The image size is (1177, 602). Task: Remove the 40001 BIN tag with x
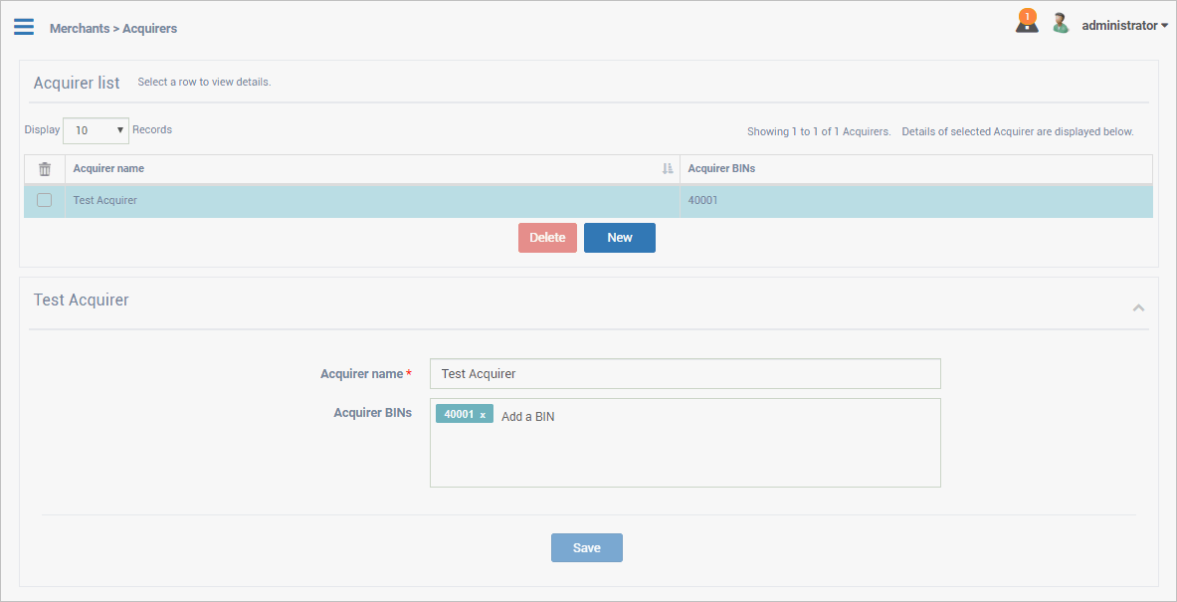tap(483, 415)
